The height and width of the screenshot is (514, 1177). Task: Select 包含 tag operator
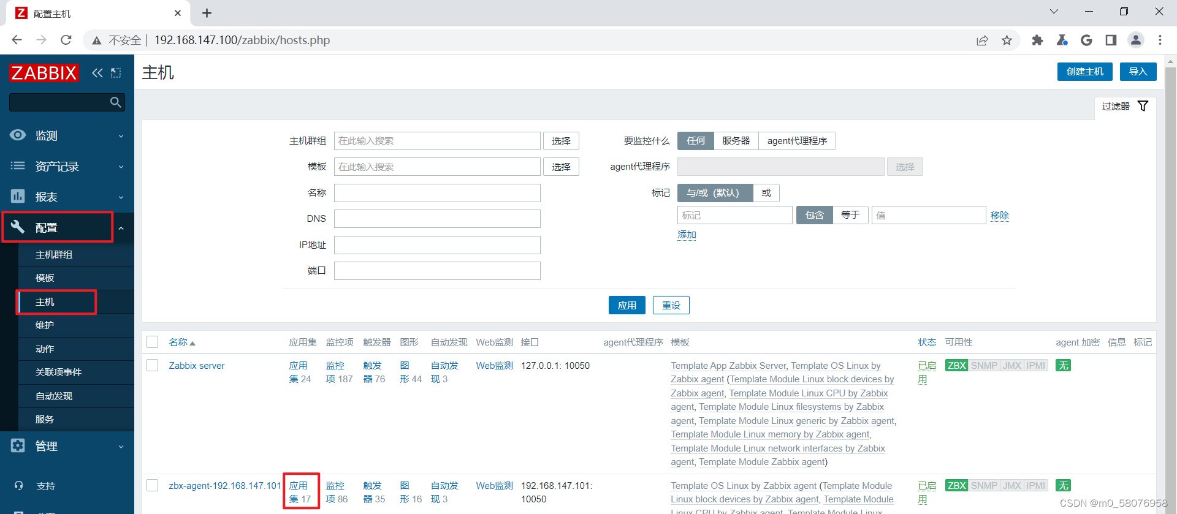click(x=815, y=215)
